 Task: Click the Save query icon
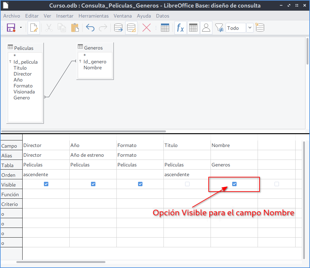coord(11,28)
